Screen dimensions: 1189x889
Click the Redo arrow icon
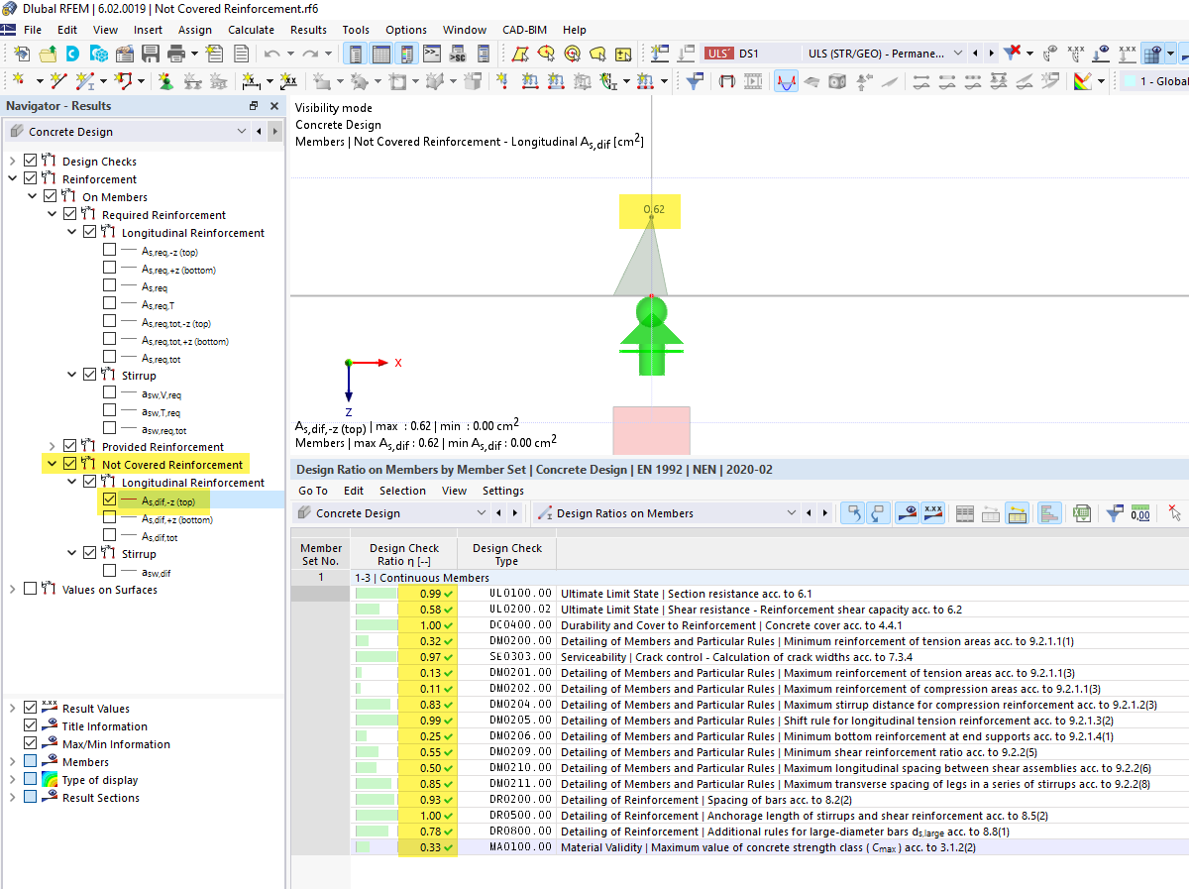click(311, 54)
